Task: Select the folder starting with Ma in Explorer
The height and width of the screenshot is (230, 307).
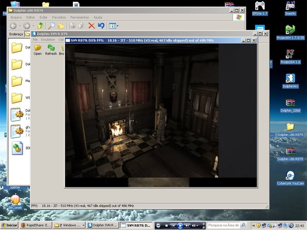Action: click(17, 81)
